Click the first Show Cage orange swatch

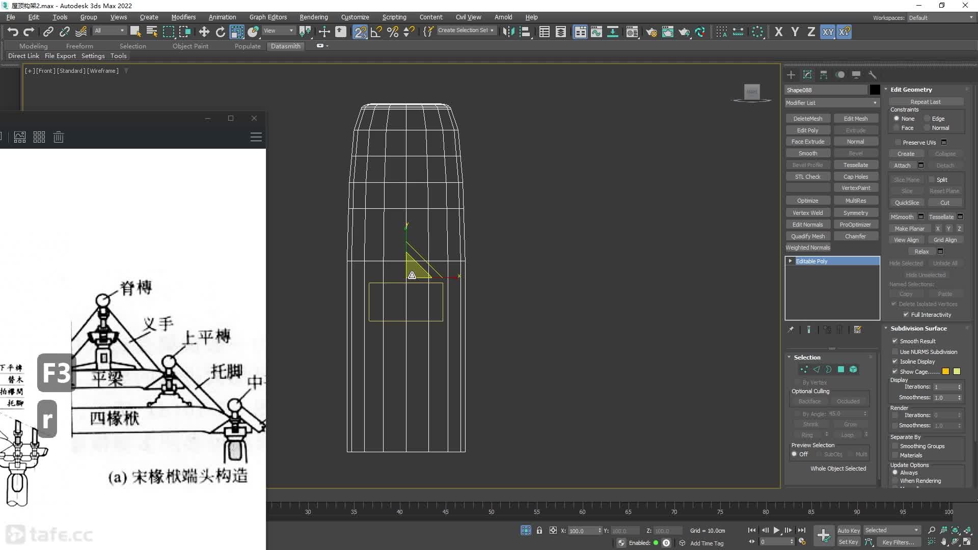[946, 371]
